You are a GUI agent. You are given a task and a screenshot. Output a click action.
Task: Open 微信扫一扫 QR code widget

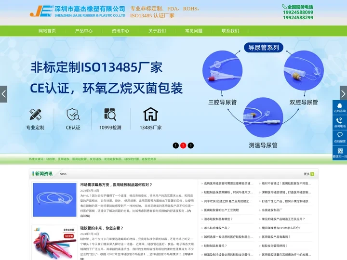point(340,153)
